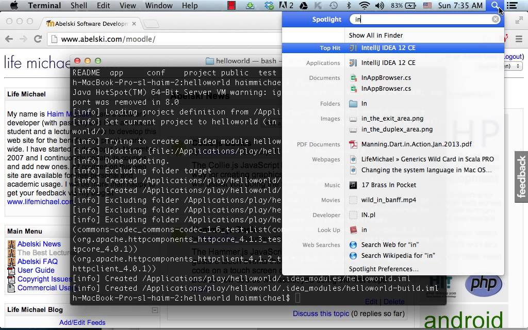Open Bluetooth status menu
528x330 pixels.
349,5
